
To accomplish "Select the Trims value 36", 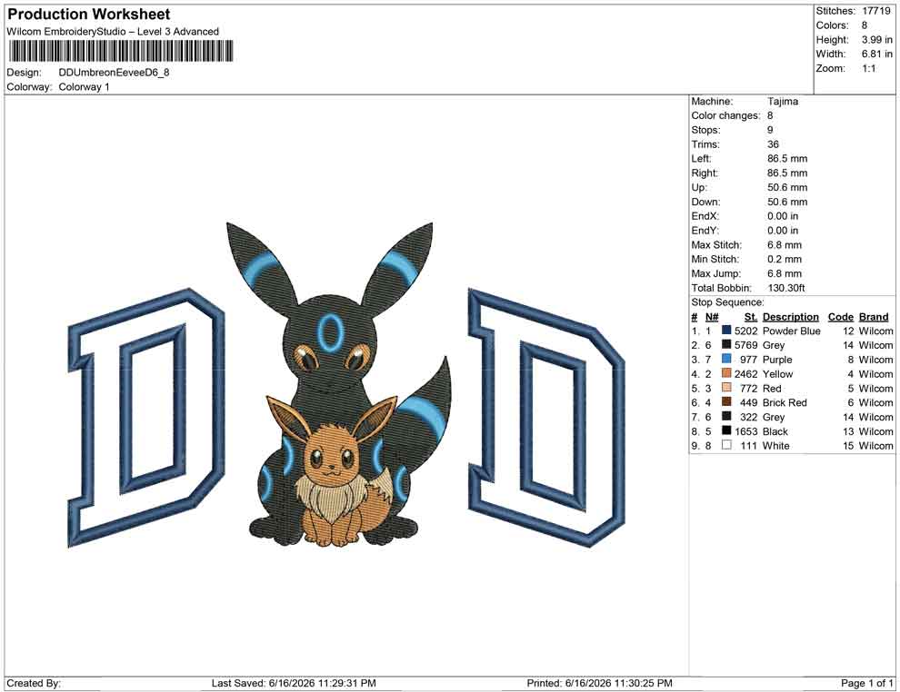I will (773, 143).
